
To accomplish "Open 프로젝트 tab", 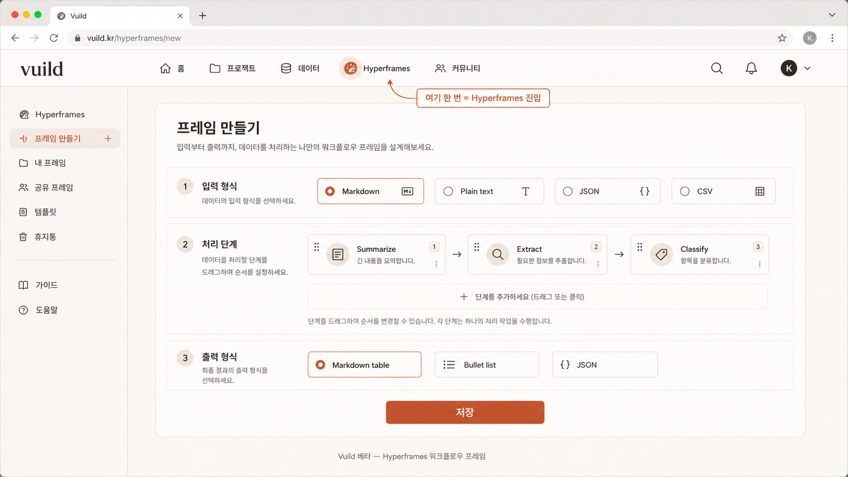I will [233, 68].
